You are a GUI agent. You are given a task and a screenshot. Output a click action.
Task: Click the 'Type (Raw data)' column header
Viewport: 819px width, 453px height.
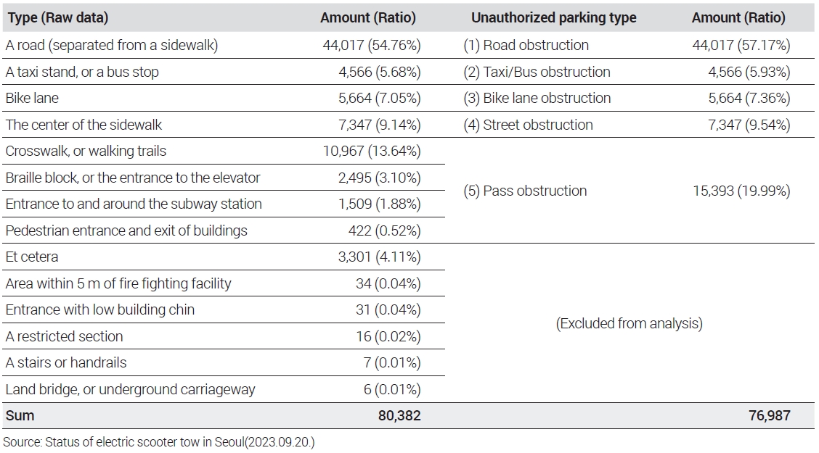(x=57, y=18)
